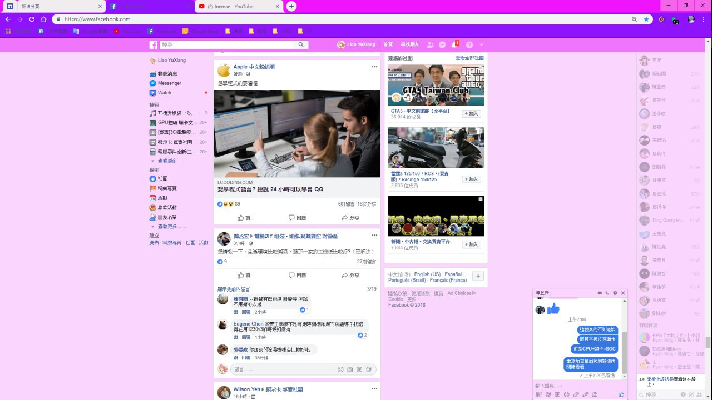
Task: Open the GIF picker in chat toolbar
Action: point(557,394)
